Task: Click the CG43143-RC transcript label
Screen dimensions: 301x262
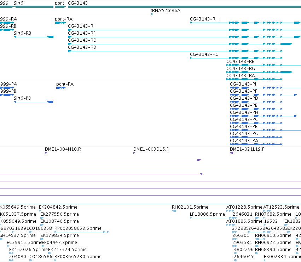Action: click(204, 54)
